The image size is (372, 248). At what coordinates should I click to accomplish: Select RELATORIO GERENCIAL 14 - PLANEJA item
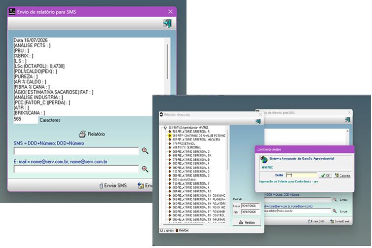[199, 200]
